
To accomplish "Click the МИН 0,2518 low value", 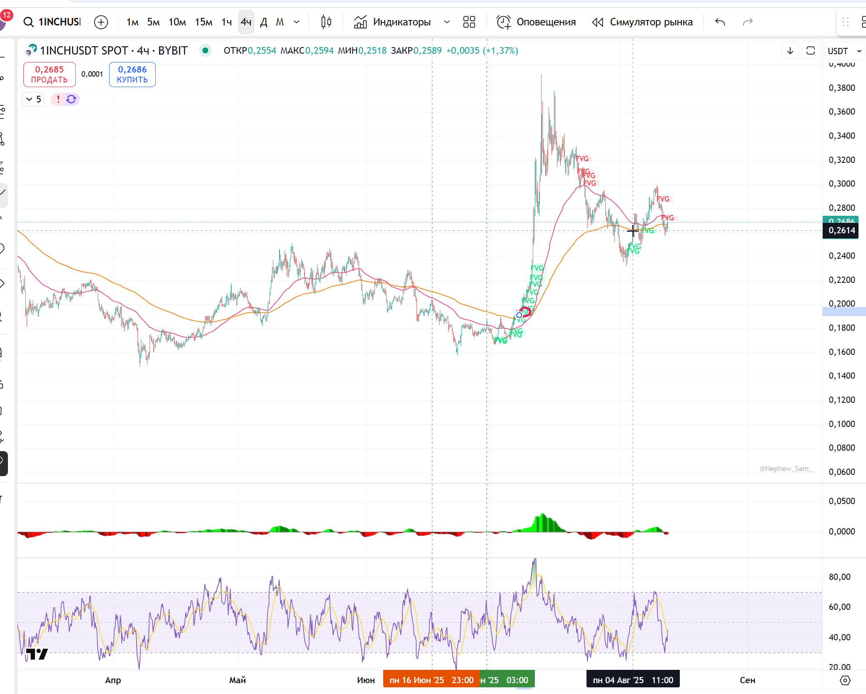I will (x=362, y=50).
